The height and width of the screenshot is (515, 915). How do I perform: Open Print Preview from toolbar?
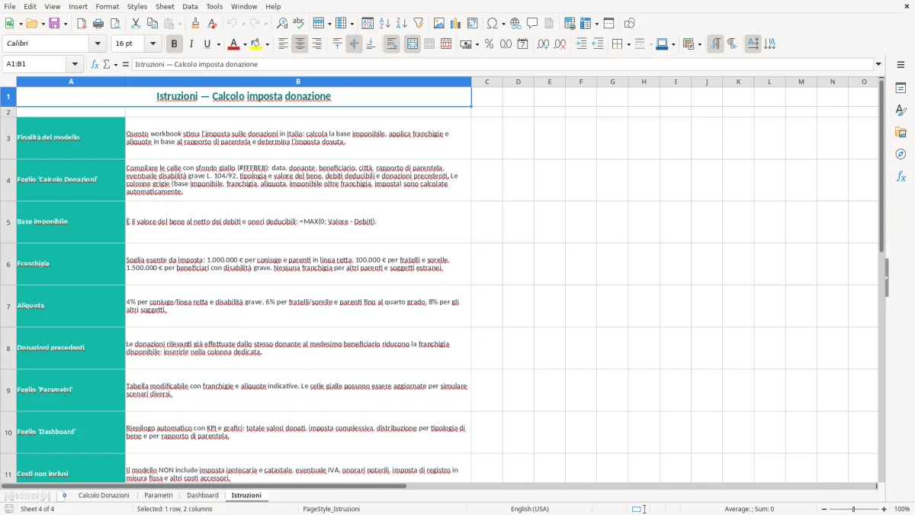114,24
